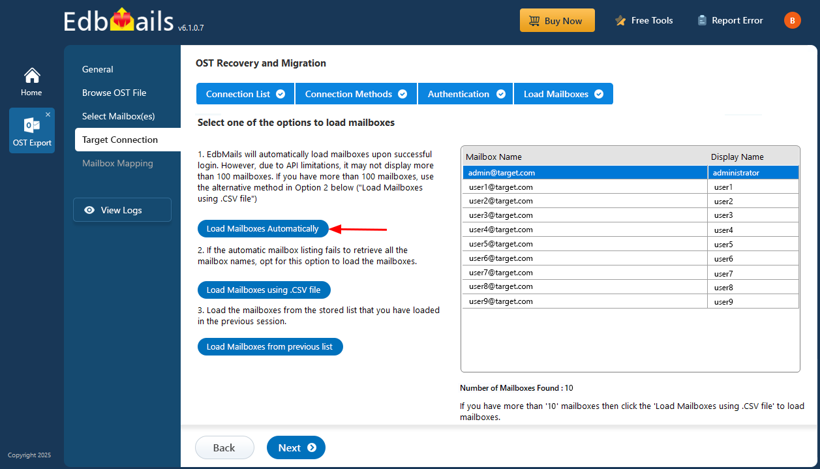The image size is (820, 469).
Task: Click the EdbMails logo
Action: point(119,21)
